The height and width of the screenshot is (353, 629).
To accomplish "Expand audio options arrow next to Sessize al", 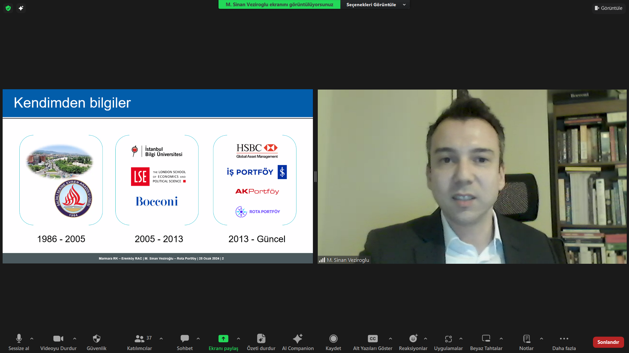I will coord(32,339).
